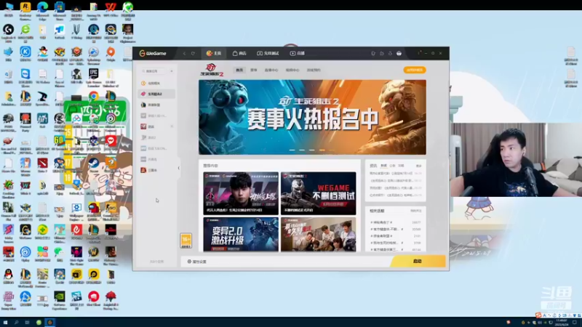Open the 商店 store tab
The height and width of the screenshot is (327, 582).
[x=239, y=53]
